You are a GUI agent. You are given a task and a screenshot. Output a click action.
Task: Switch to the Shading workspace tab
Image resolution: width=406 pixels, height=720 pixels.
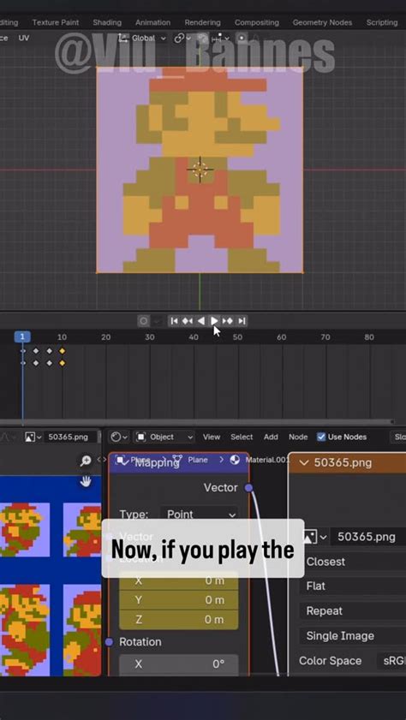point(107,22)
